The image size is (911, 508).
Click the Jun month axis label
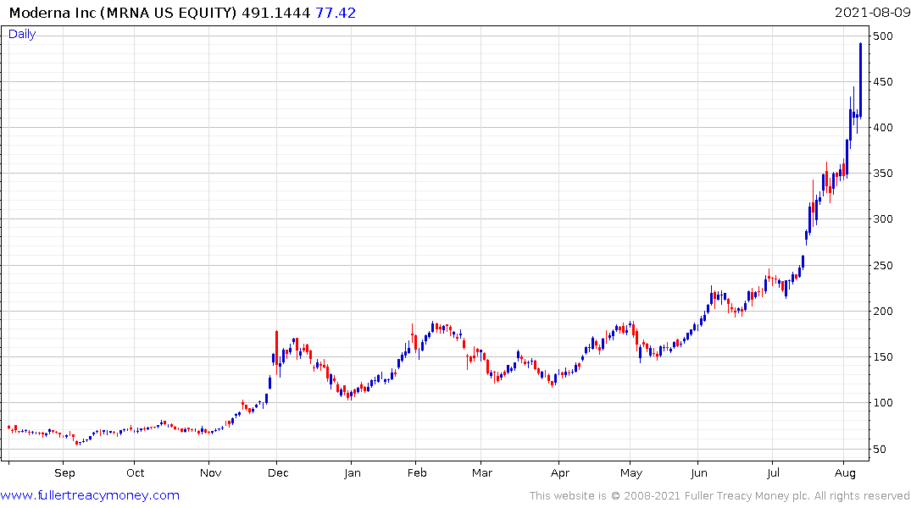(x=699, y=473)
